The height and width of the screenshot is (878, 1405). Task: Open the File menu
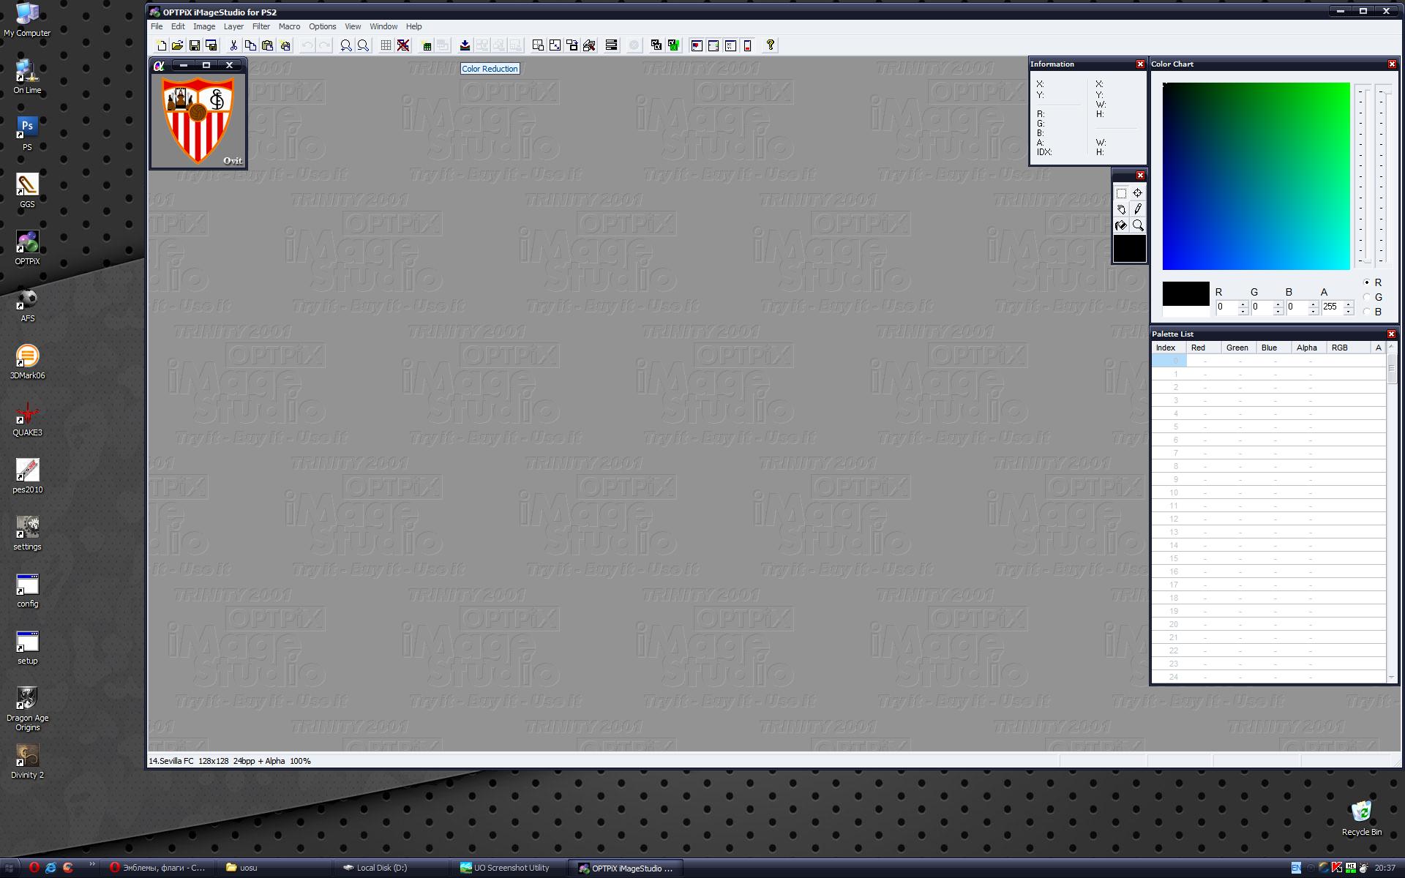point(157,26)
